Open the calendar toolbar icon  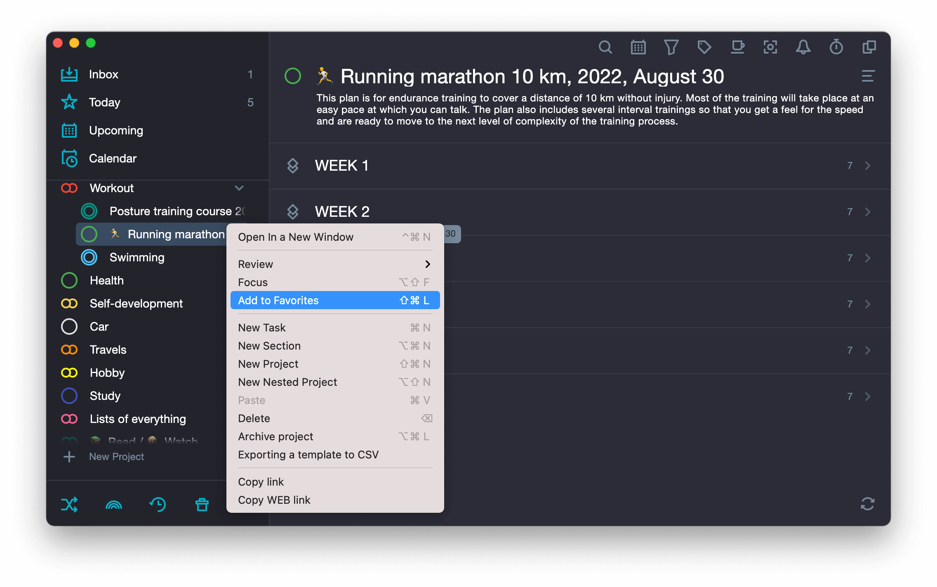tap(638, 47)
